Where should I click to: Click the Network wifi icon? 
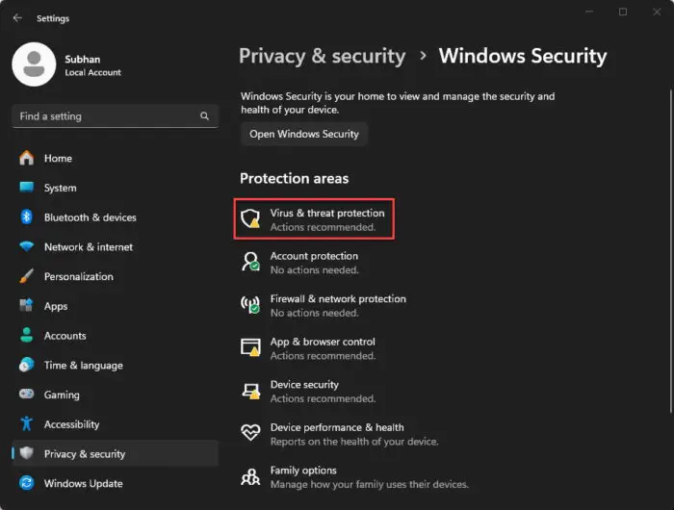[27, 246]
